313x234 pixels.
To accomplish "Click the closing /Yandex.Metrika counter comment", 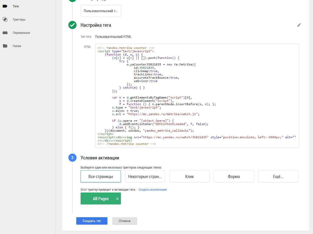I will [127, 144].
